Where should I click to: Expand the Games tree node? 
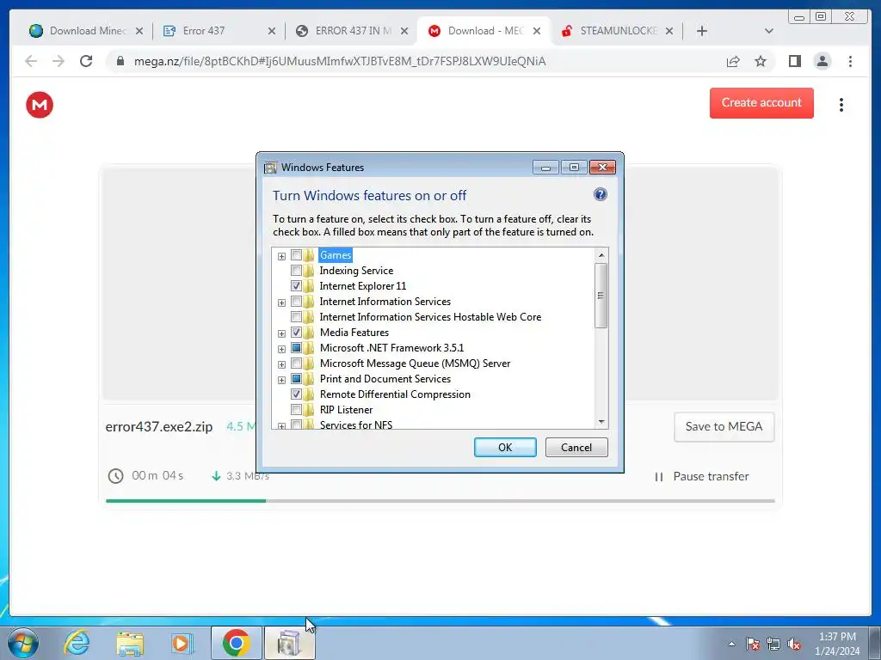(x=281, y=256)
